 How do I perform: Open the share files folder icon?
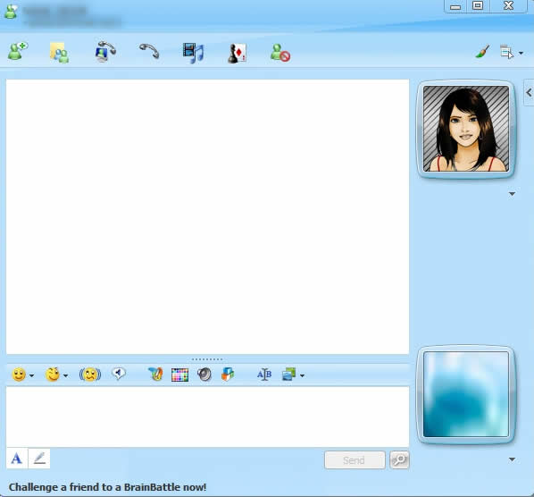[x=59, y=53]
